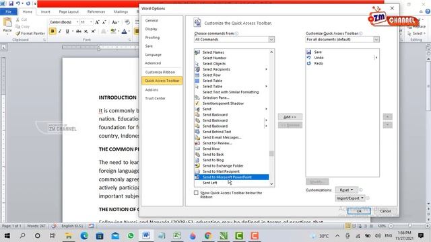Click Save icon in Quick Access Toolbar
Viewport: 431px width, 242px height.
point(11,3)
